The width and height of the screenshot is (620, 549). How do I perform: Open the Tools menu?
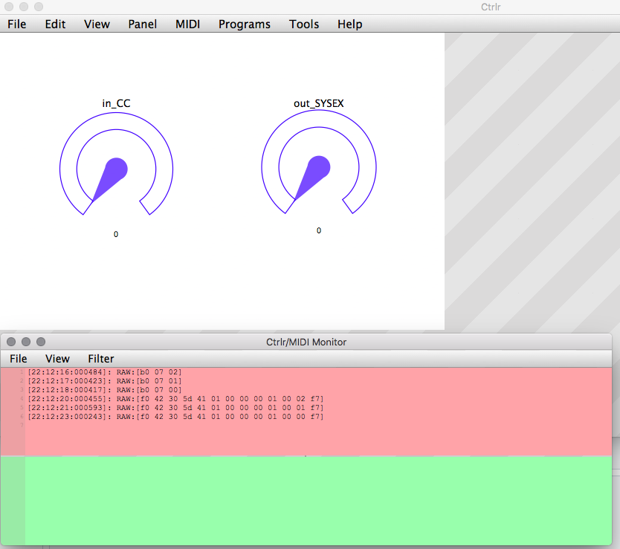tap(304, 24)
